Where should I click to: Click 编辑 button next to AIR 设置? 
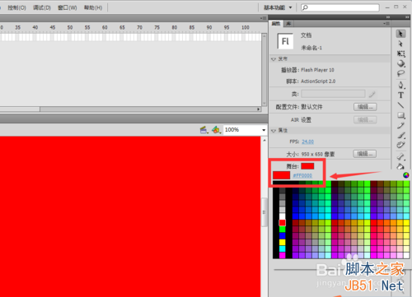click(x=365, y=120)
